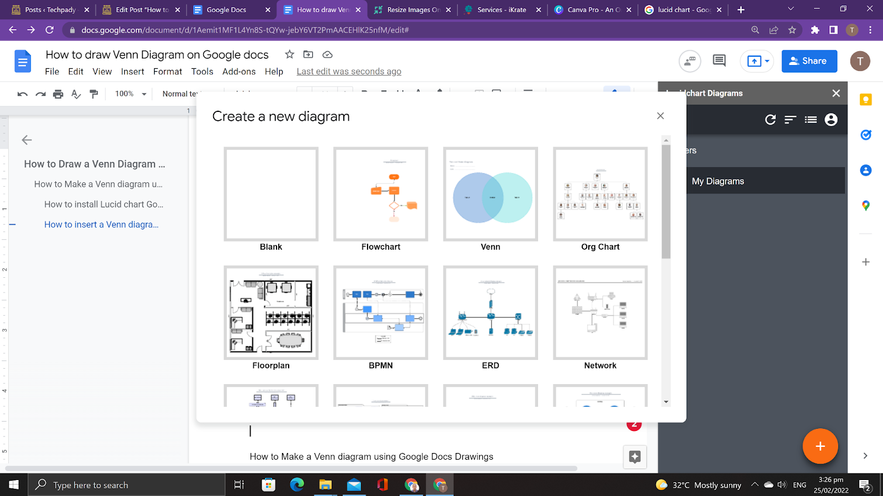883x496 pixels.
Task: Switch to the Resize Images browser tab
Action: (x=413, y=10)
